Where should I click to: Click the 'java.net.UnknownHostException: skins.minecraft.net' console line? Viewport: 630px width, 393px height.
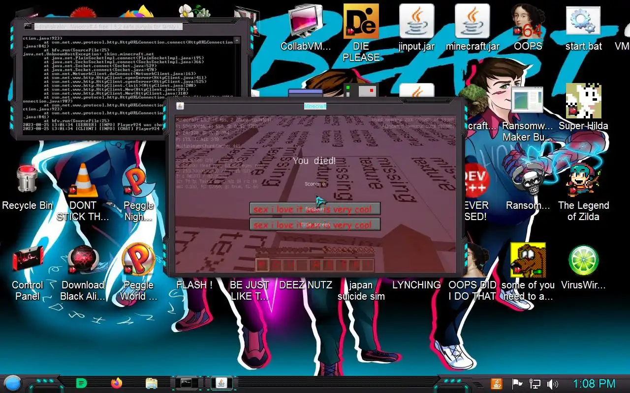[89, 54]
